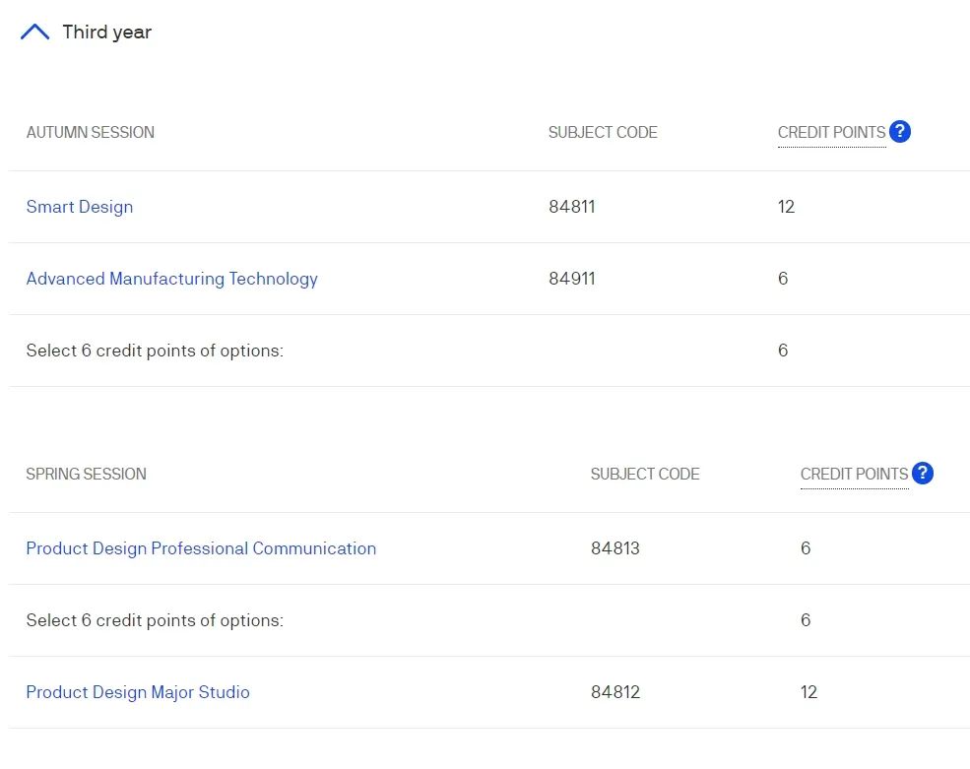Click Spring SUBJECT CODE header

[645, 474]
